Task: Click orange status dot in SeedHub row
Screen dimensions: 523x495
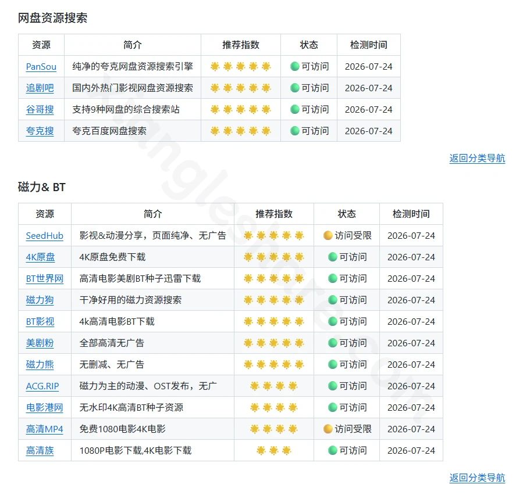Action: (328, 235)
